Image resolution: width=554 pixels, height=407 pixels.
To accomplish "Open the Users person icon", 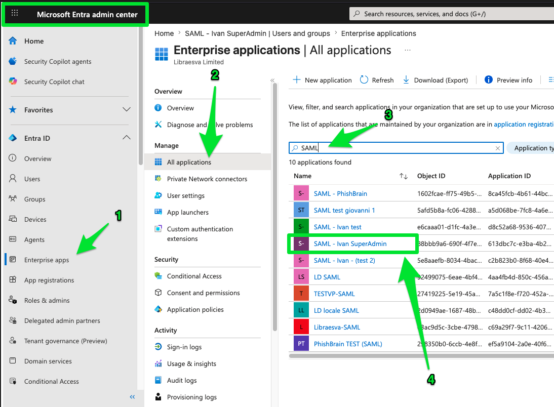I will click(x=13, y=178).
